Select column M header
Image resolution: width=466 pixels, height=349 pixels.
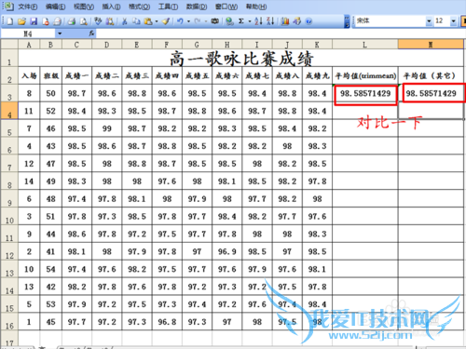coord(431,45)
